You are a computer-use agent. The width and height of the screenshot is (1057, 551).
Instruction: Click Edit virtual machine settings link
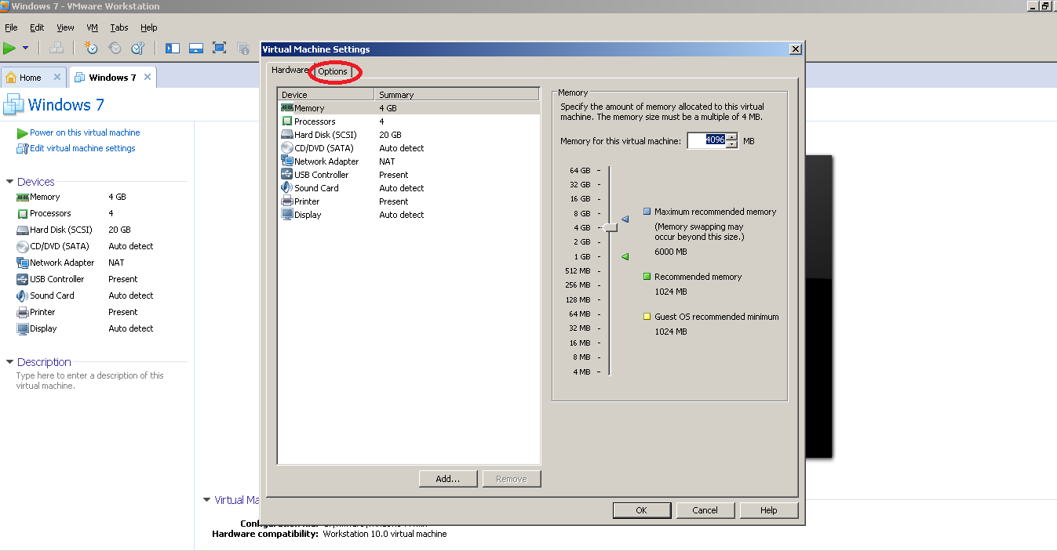[82, 148]
